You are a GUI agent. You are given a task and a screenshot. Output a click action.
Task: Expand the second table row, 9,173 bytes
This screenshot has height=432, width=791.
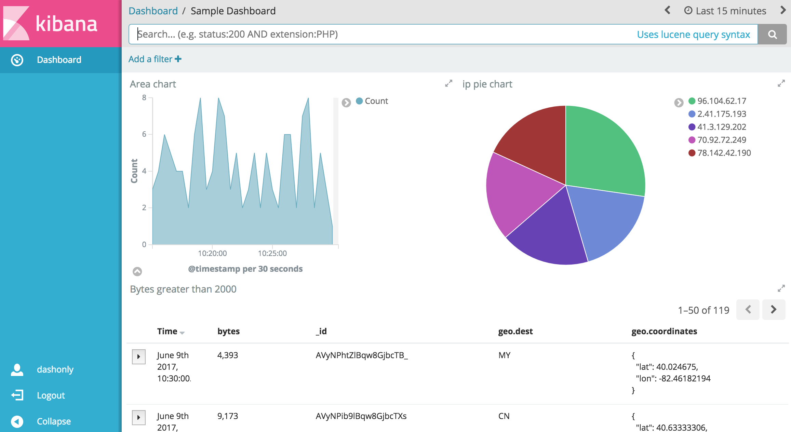[139, 417]
